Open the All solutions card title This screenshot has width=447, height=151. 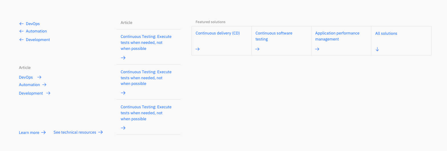(386, 34)
